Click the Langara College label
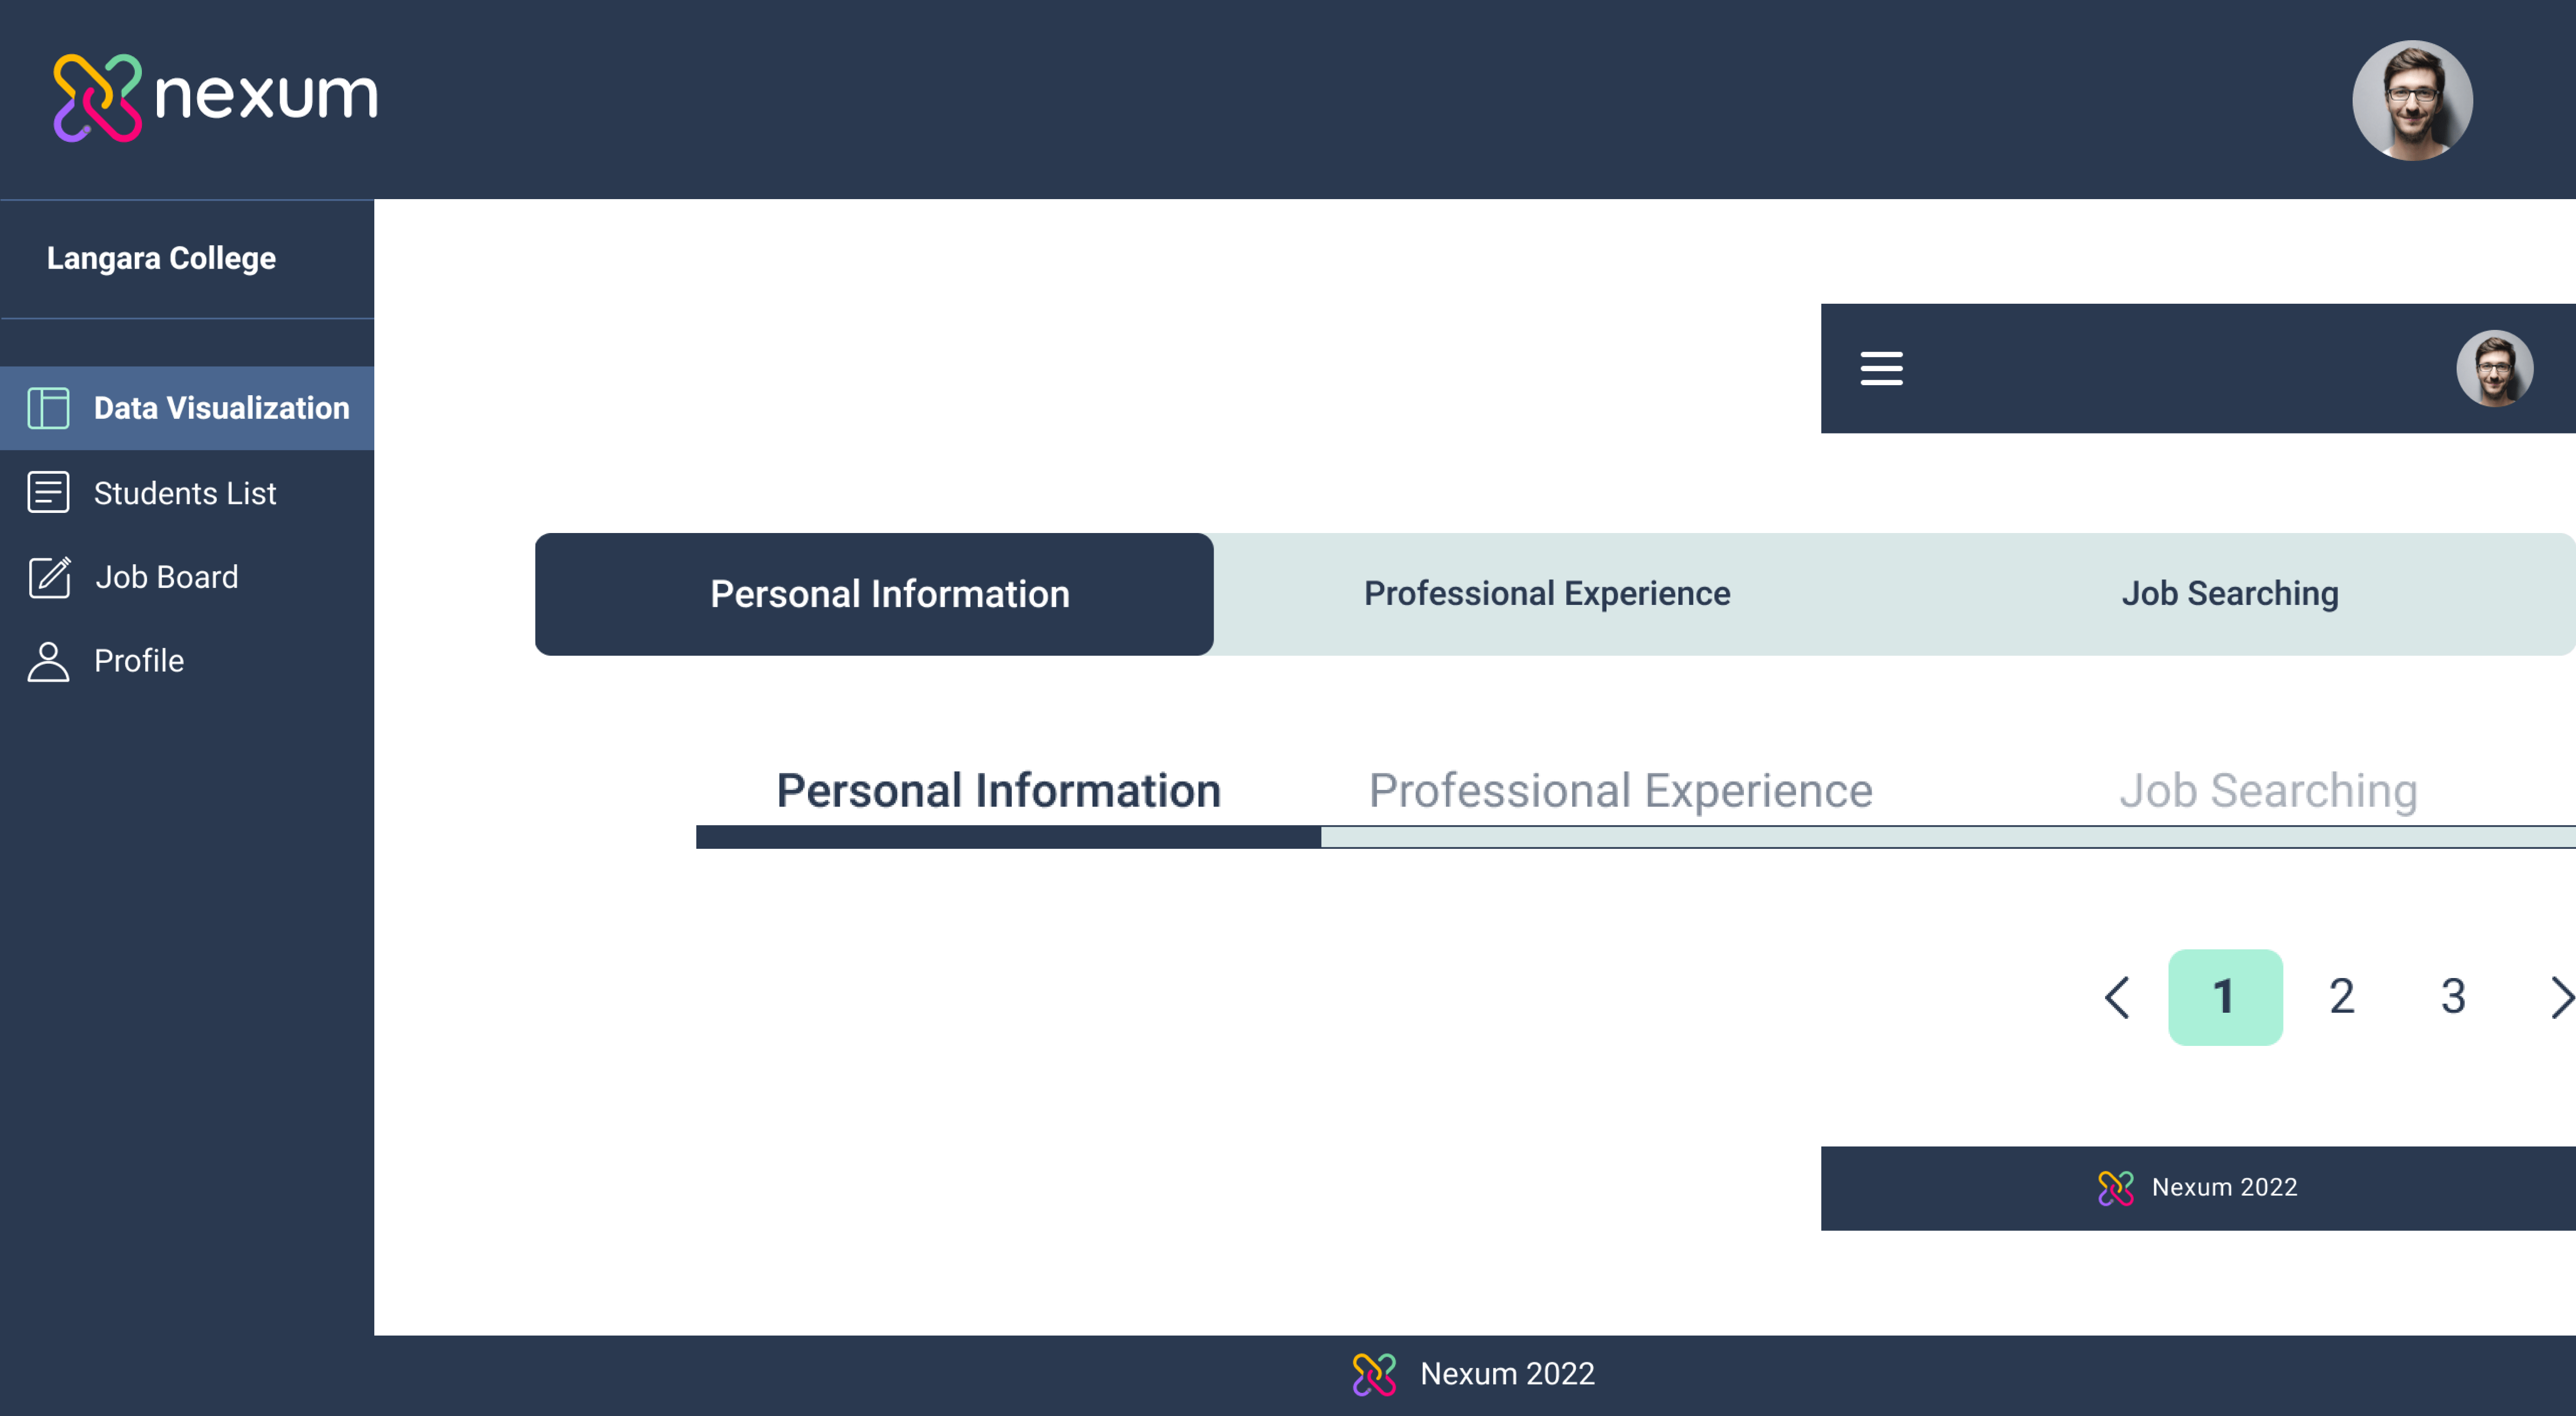Image resolution: width=2576 pixels, height=1416 pixels. click(162, 258)
